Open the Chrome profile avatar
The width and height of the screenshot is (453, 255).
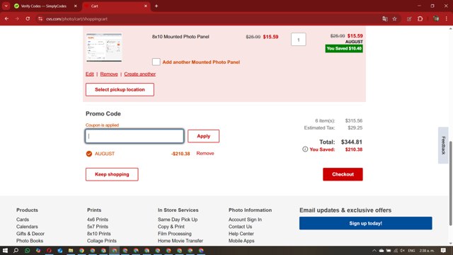(436, 19)
